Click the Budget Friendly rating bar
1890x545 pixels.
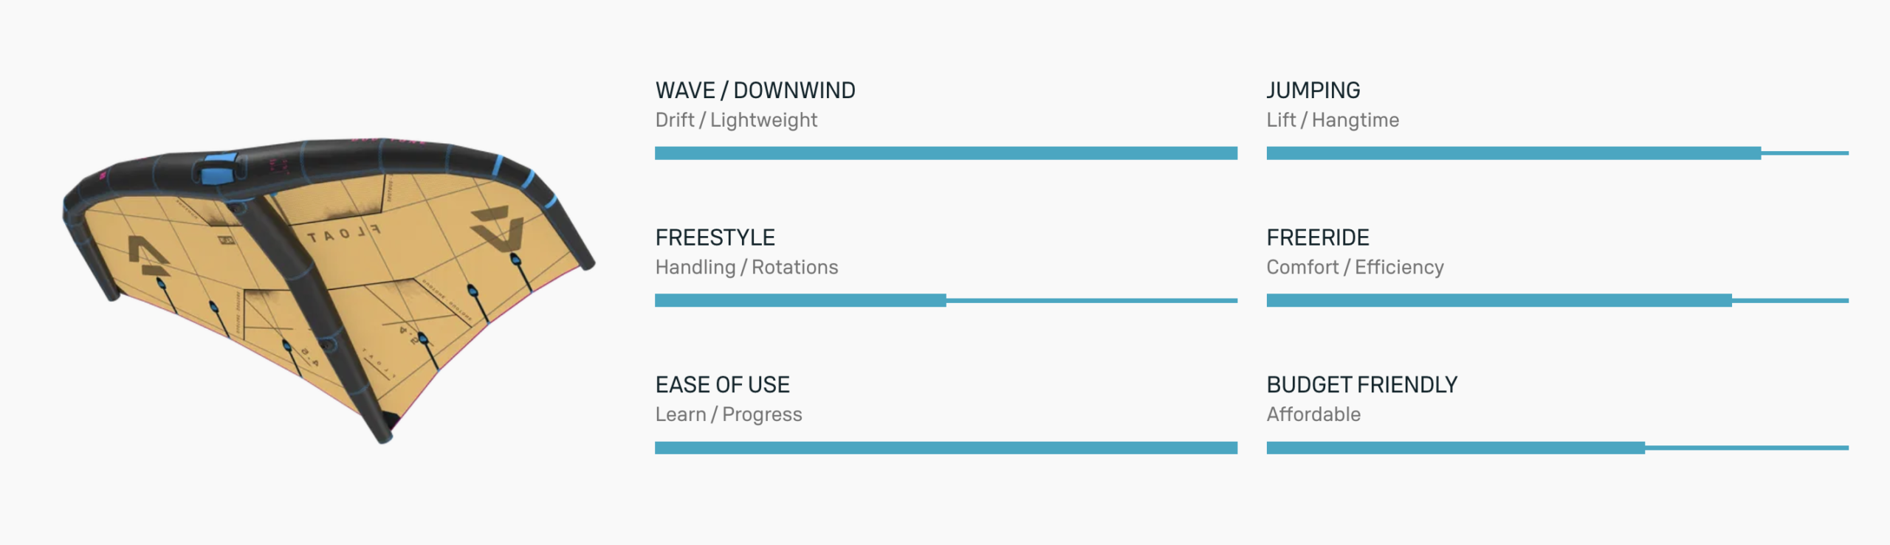(x=1557, y=448)
